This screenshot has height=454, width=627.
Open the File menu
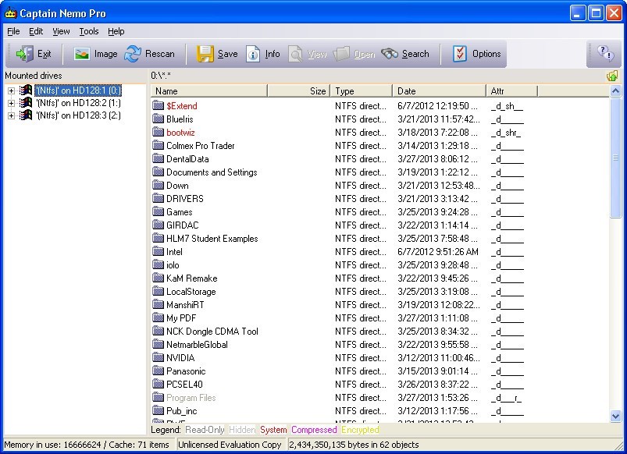pos(13,31)
